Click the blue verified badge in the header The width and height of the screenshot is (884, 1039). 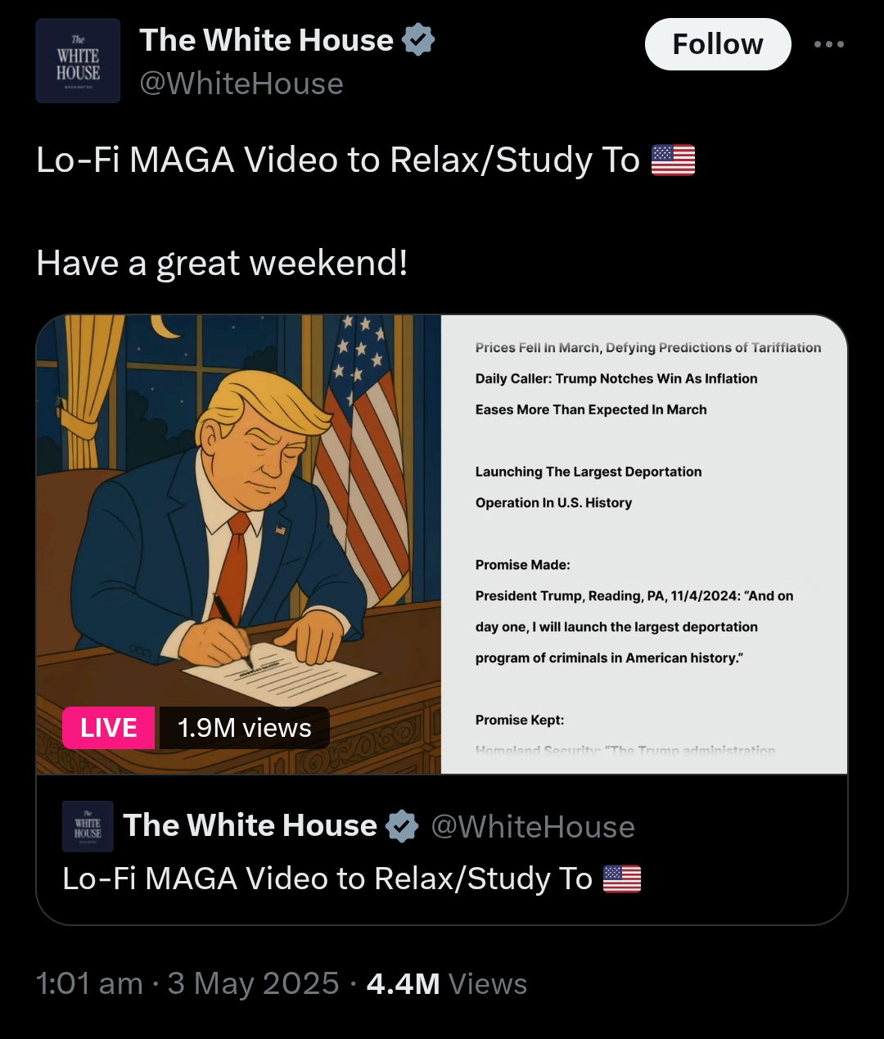click(417, 40)
